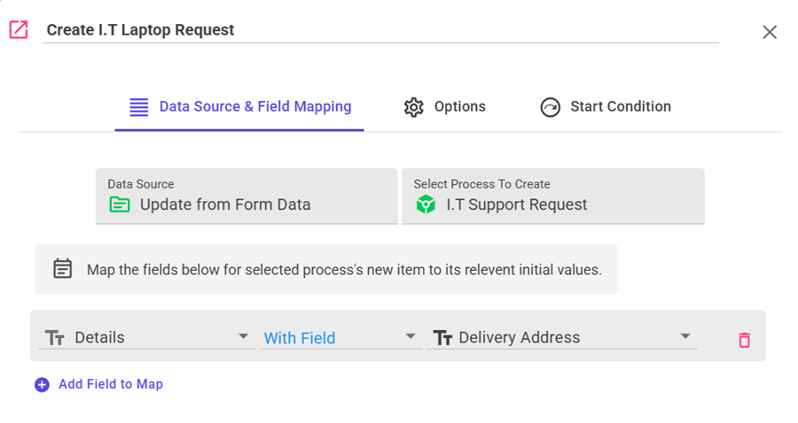This screenshot has height=423, width=798.
Task: Click the list icon beside Data Source & Field Mapping
Action: (139, 107)
